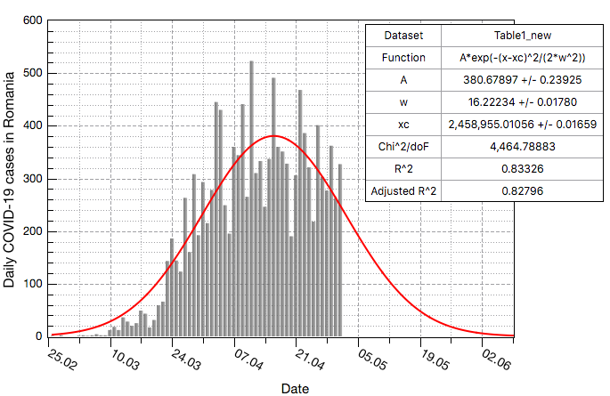Select the 600 y-axis tick label
Viewport: 610px width, 396px height.
pos(32,20)
